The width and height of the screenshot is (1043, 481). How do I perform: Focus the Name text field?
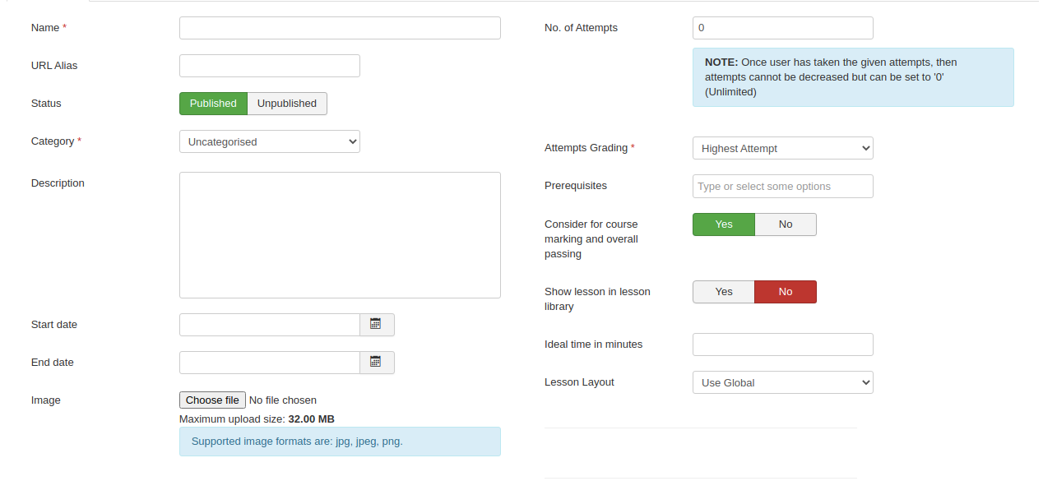point(340,28)
